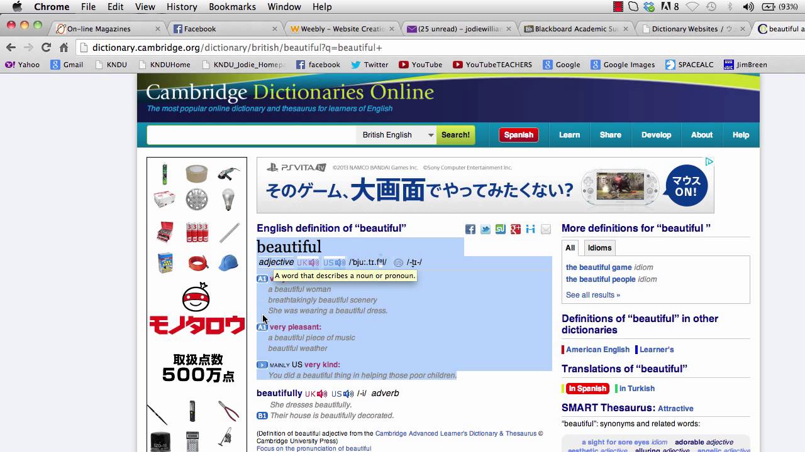Click the browser forward arrow
The width and height of the screenshot is (805, 452).
pyautogui.click(x=28, y=47)
